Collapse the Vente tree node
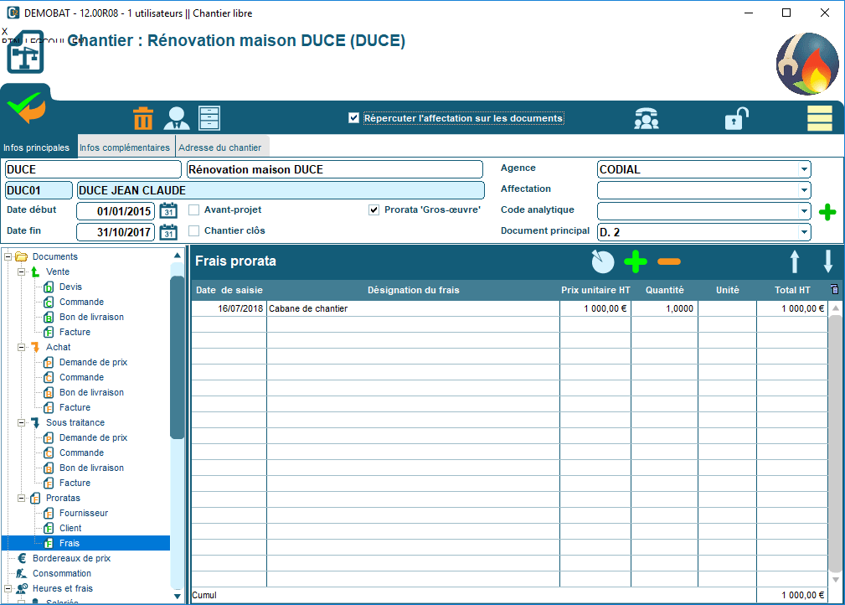The image size is (845, 605). pos(22,272)
